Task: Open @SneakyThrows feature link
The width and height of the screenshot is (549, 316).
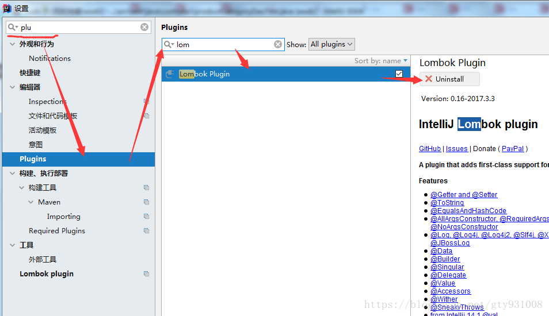Action: [457, 307]
